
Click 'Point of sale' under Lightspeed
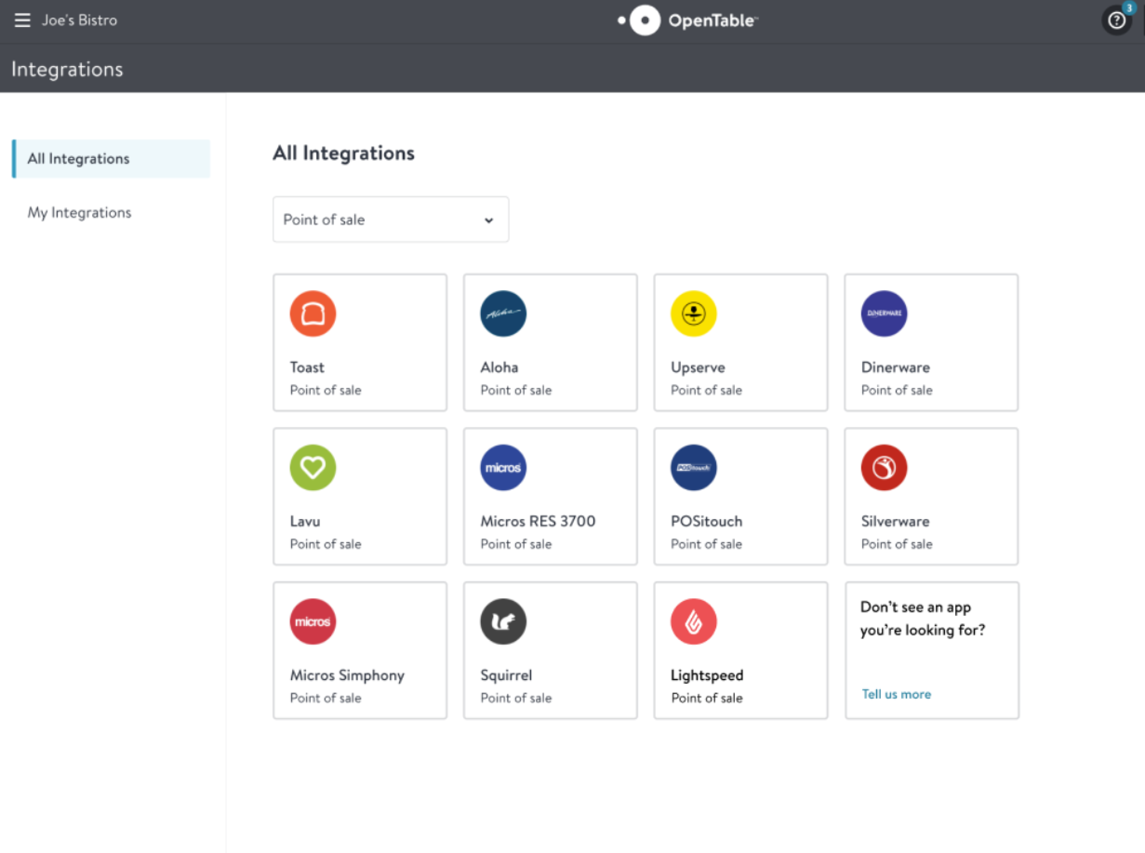(x=707, y=698)
